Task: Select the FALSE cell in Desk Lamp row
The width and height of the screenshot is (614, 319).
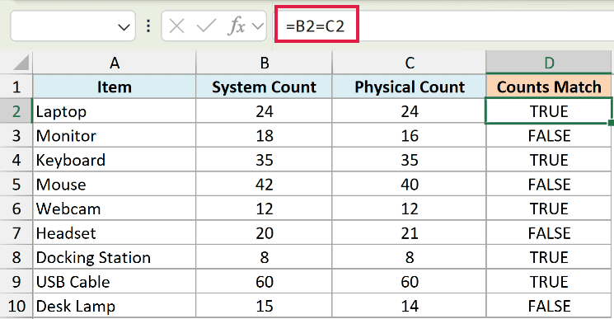Action: pyautogui.click(x=549, y=306)
